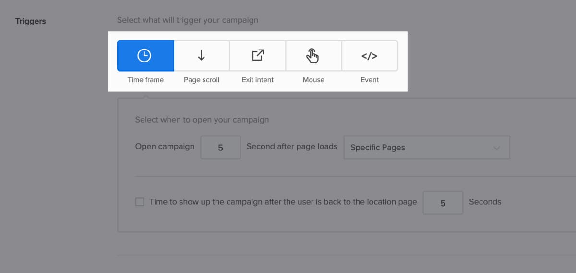Viewport: 576px width, 273px height.
Task: Select the Time frame clock icon trigger
Action: [145, 56]
